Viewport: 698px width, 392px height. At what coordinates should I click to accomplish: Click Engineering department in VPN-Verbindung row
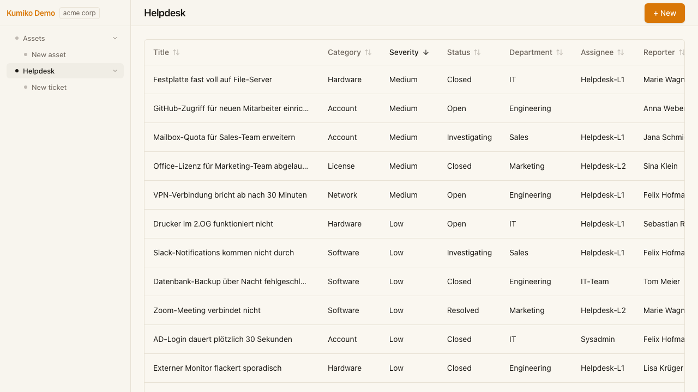tap(530, 195)
